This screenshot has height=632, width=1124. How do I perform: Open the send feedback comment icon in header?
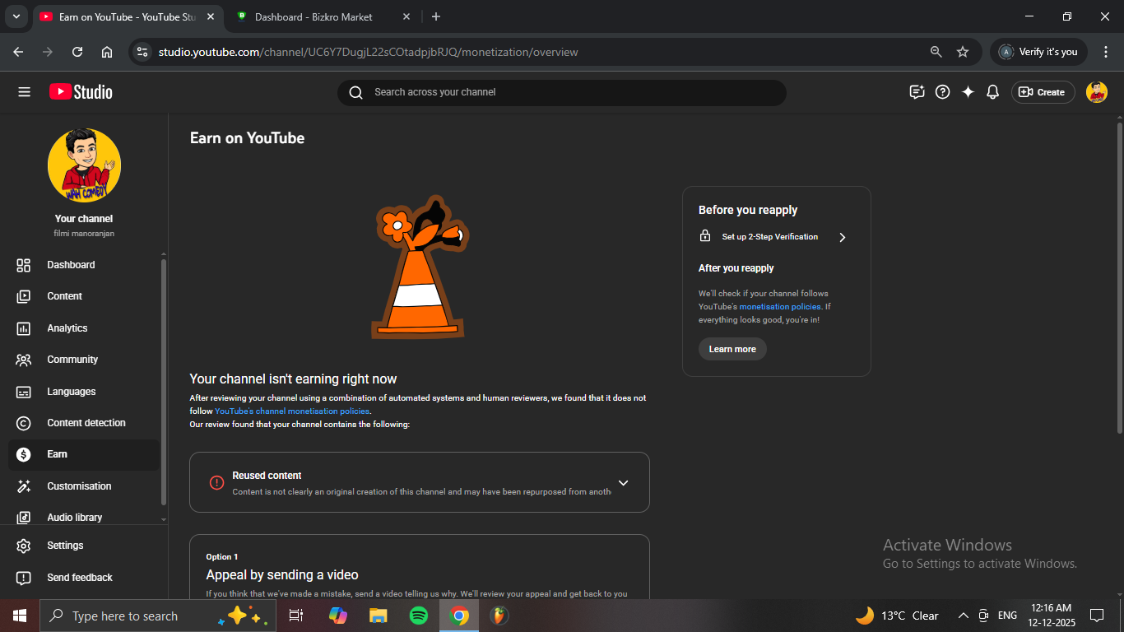(917, 92)
